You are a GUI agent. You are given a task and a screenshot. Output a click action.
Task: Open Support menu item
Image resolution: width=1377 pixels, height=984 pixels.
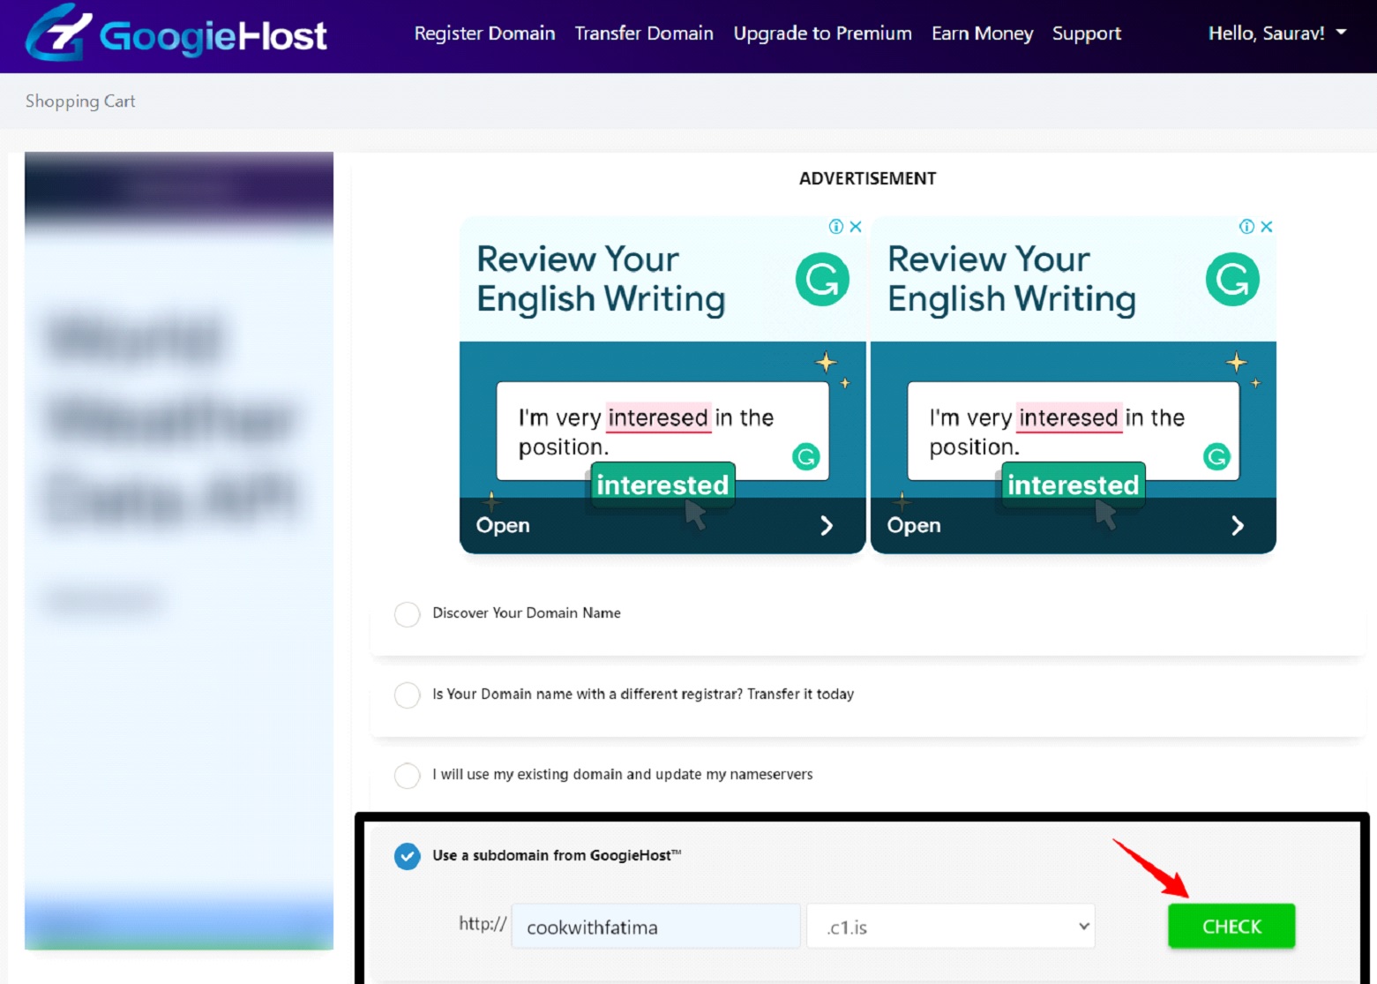(1086, 34)
